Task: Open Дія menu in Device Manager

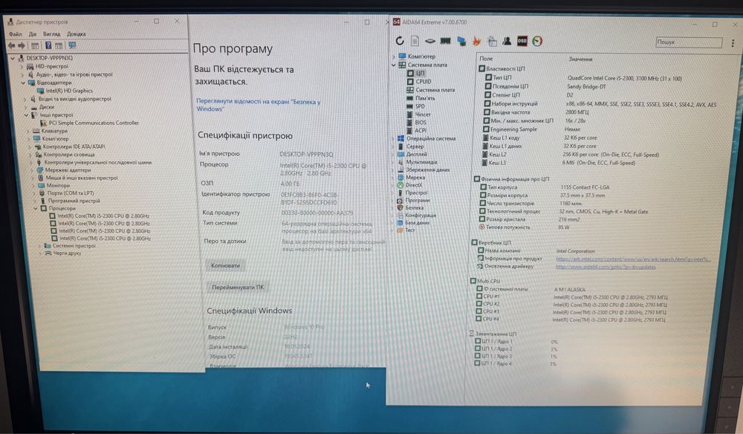Action: coord(32,34)
